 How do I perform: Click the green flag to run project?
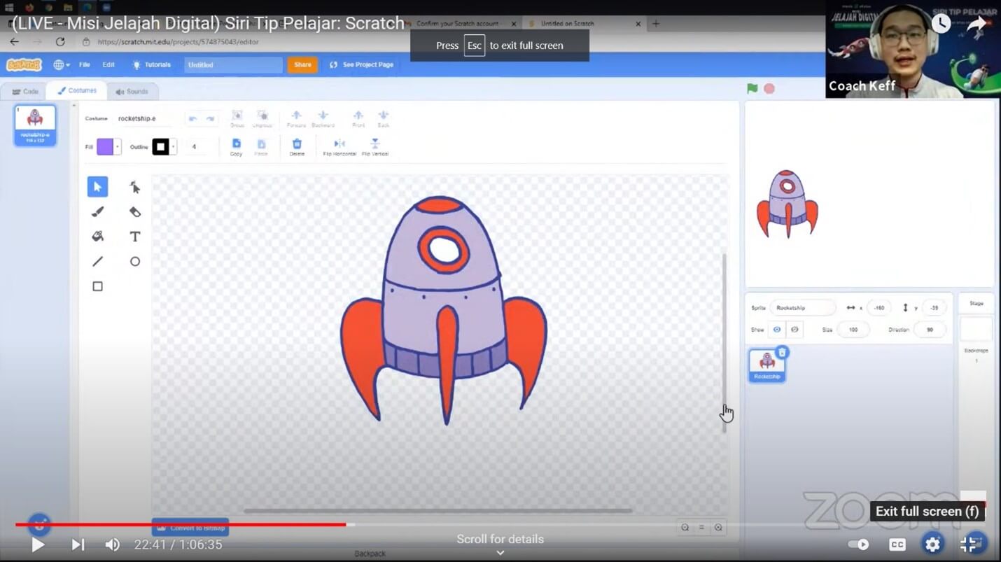click(x=752, y=89)
